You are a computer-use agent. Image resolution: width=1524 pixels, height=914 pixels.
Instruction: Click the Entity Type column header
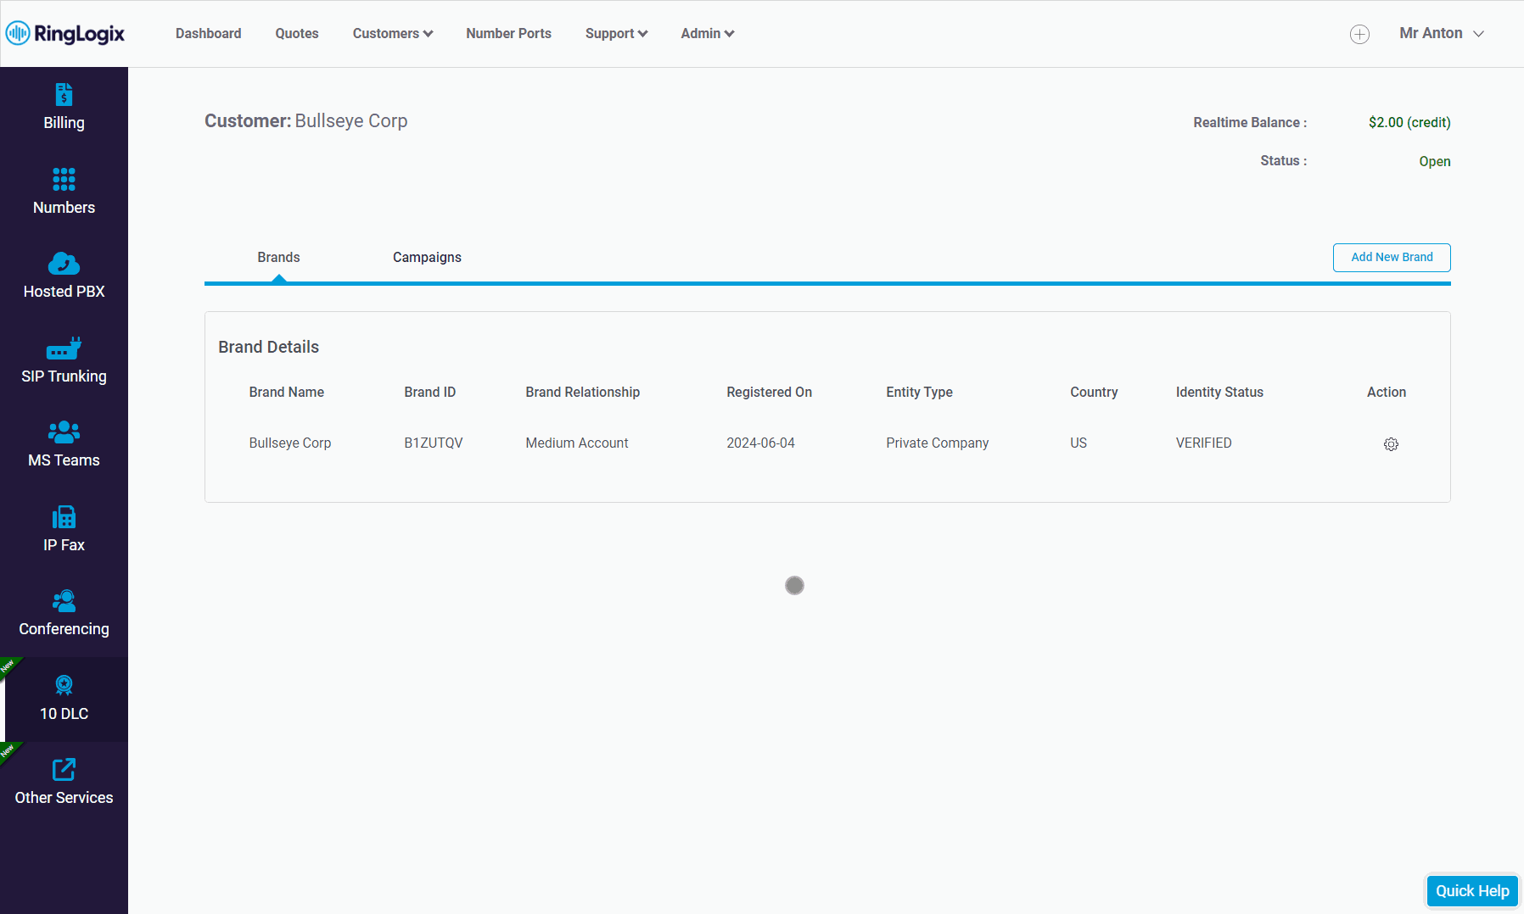click(920, 392)
